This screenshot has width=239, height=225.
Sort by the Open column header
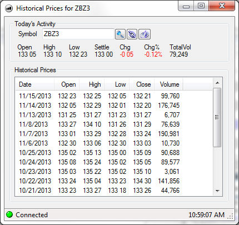tap(67, 84)
